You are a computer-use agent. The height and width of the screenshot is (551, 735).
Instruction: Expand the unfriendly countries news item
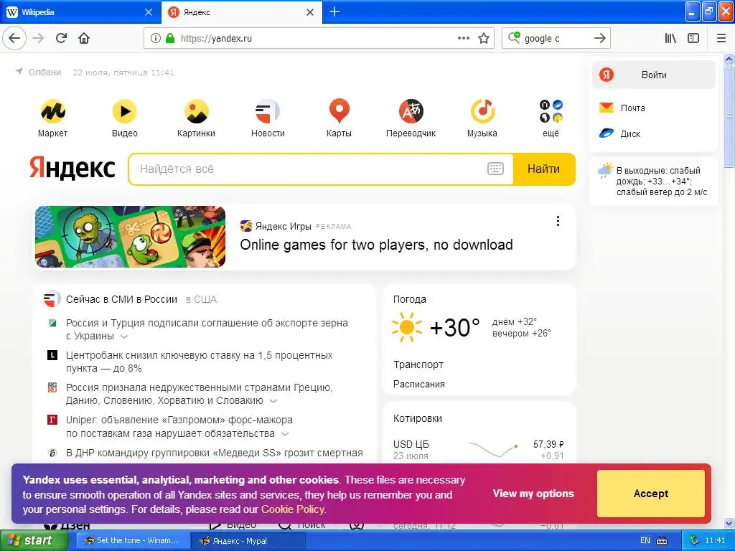[x=273, y=401]
